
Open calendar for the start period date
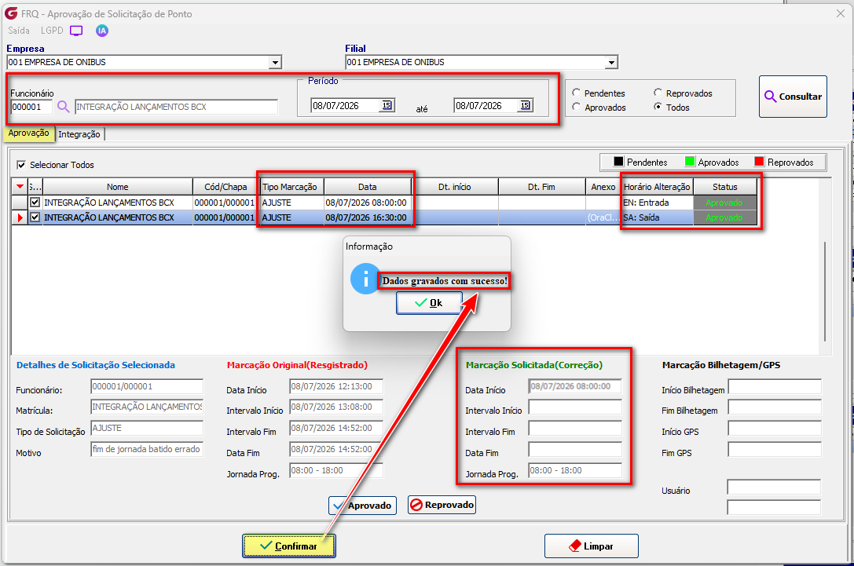coord(387,105)
